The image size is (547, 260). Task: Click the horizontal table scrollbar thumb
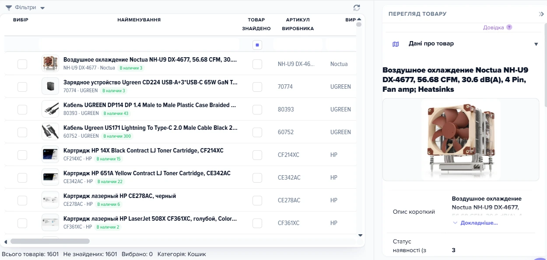click(x=50, y=241)
